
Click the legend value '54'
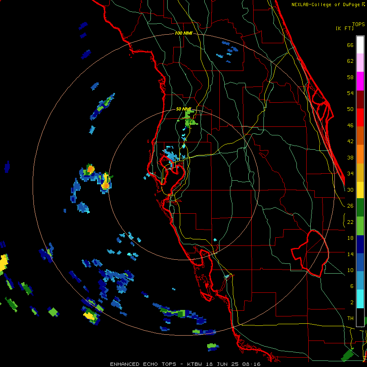point(350,93)
